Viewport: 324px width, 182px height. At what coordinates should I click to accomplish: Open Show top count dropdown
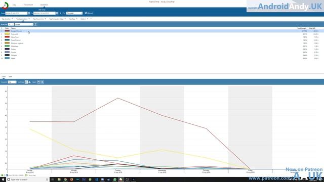point(11,24)
